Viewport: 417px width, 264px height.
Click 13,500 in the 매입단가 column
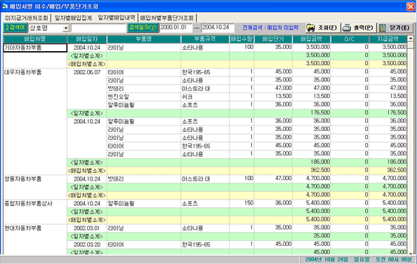[x=273, y=97]
